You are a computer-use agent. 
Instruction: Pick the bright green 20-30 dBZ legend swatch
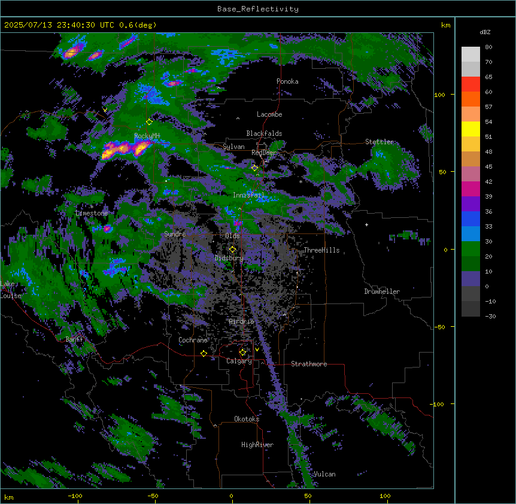tap(471, 249)
